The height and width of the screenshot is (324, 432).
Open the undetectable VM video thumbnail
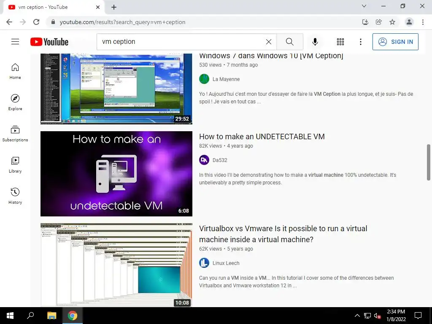click(116, 173)
